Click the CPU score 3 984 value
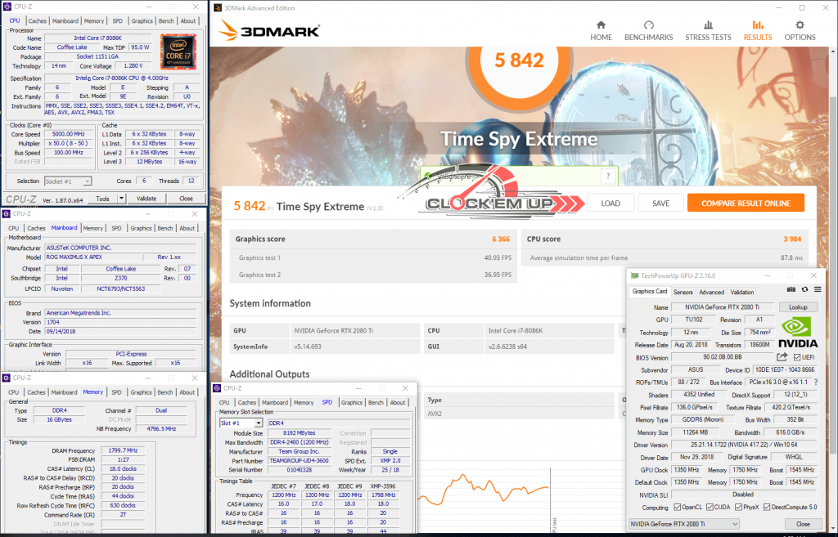838x537 pixels. 792,239
